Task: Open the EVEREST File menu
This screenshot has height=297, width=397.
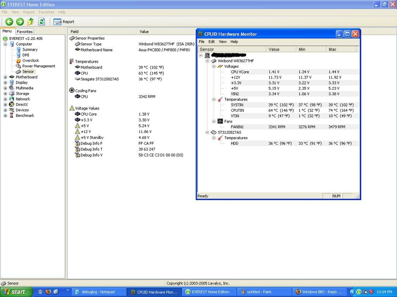Action: click(x=5, y=12)
